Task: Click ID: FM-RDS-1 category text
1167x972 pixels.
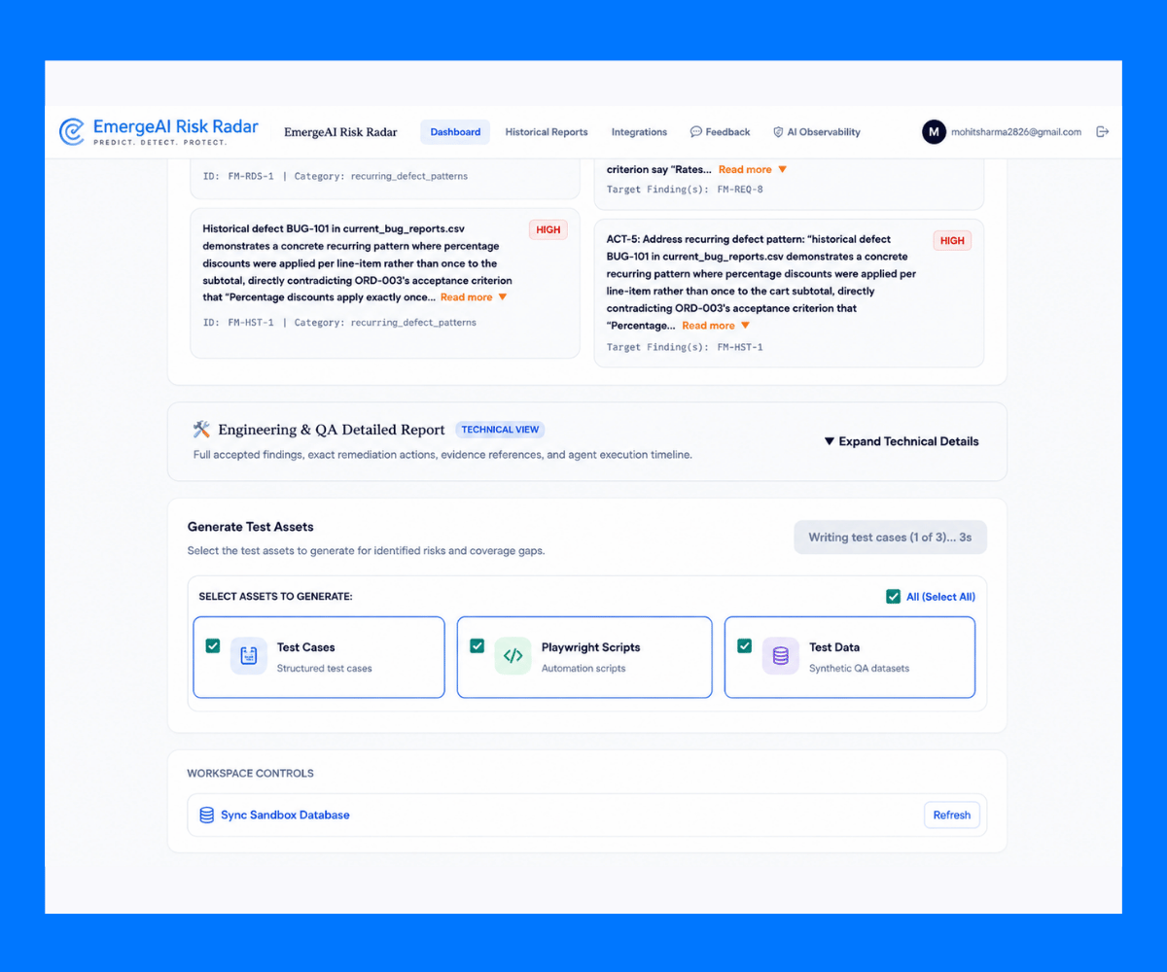Action: (335, 177)
